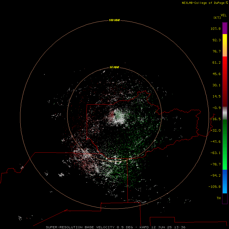Click the KAPD station ID in caption
This screenshot has width=229, height=229.
click(144, 227)
